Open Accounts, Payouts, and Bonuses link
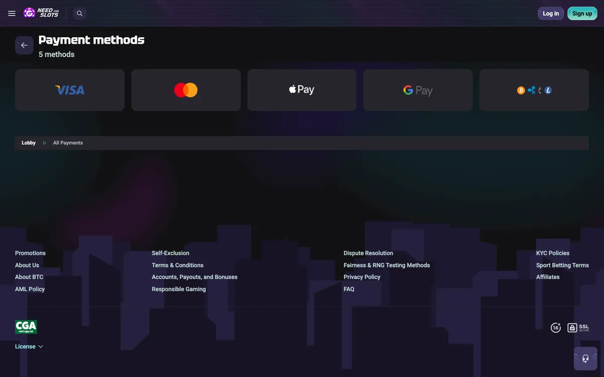The image size is (604, 377). [x=195, y=277]
